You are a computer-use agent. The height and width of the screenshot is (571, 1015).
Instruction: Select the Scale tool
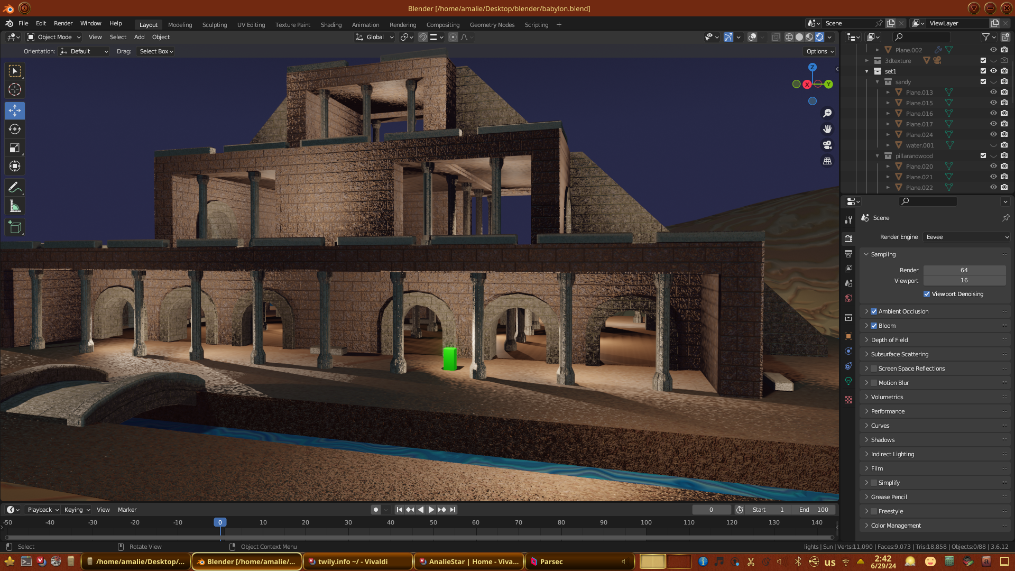point(15,148)
